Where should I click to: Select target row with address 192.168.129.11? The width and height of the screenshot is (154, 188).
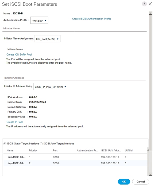coord(75,157)
